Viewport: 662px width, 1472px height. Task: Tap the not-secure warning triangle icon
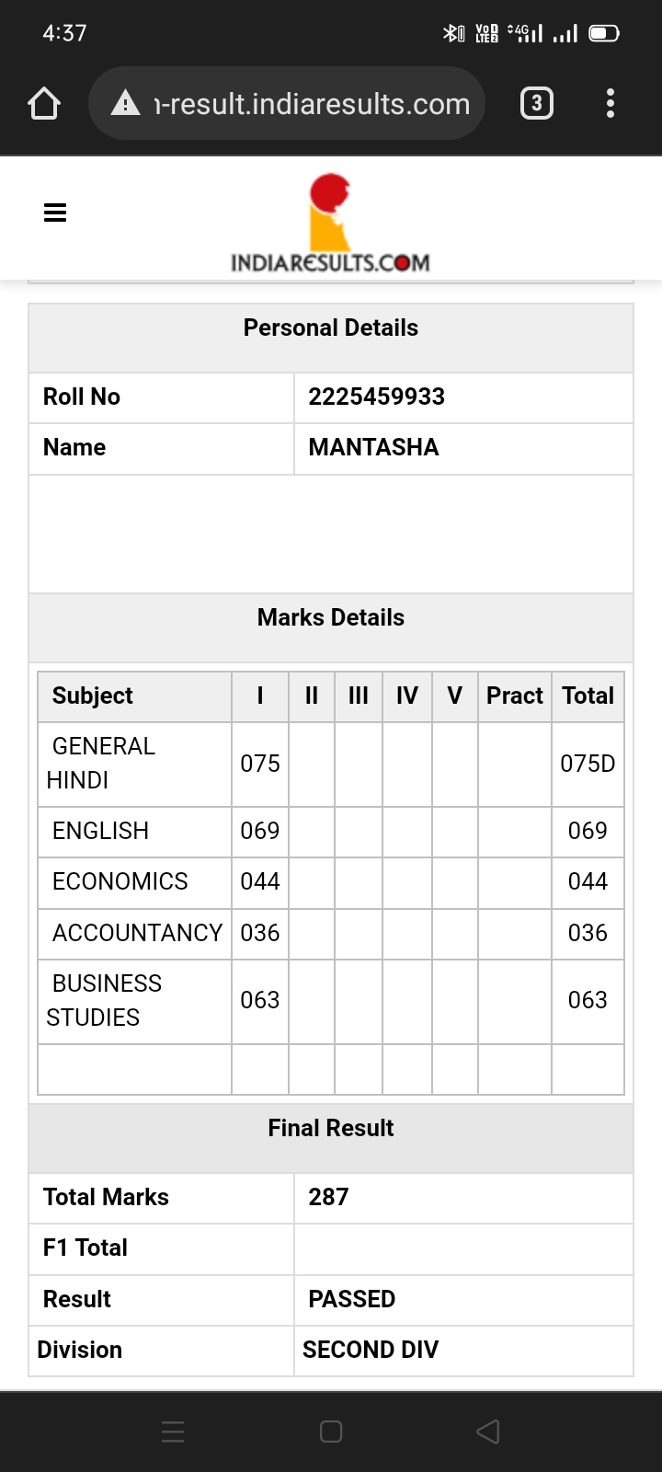pyautogui.click(x=126, y=103)
